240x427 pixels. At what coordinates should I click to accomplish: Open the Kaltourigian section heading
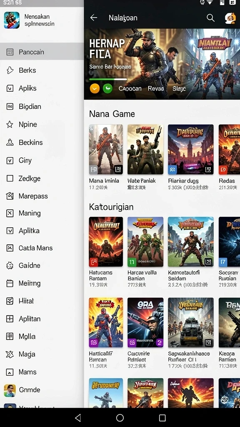click(111, 207)
